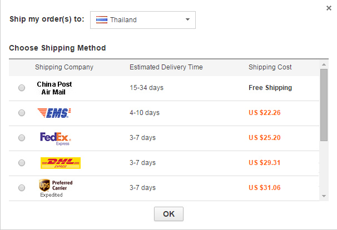Click the Thailand flag icon
Viewport: 337px width, 230px height.
pyautogui.click(x=102, y=20)
